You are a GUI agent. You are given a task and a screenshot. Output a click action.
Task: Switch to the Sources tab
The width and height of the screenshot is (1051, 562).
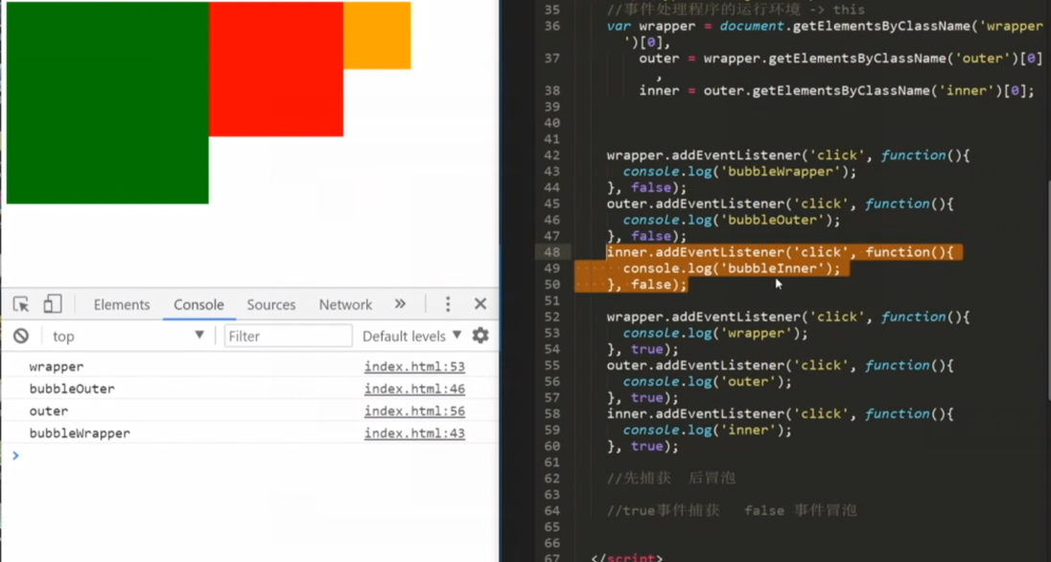(x=270, y=304)
